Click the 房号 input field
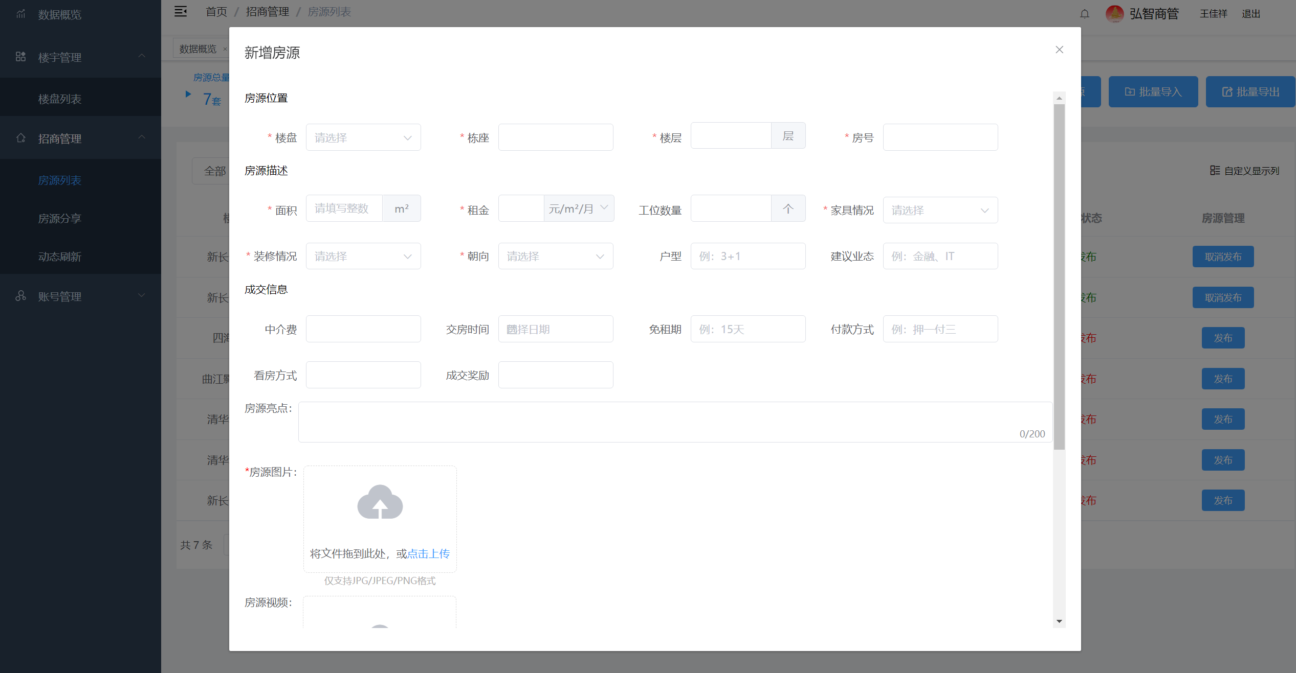Screen dimensions: 1296x673 pos(940,137)
